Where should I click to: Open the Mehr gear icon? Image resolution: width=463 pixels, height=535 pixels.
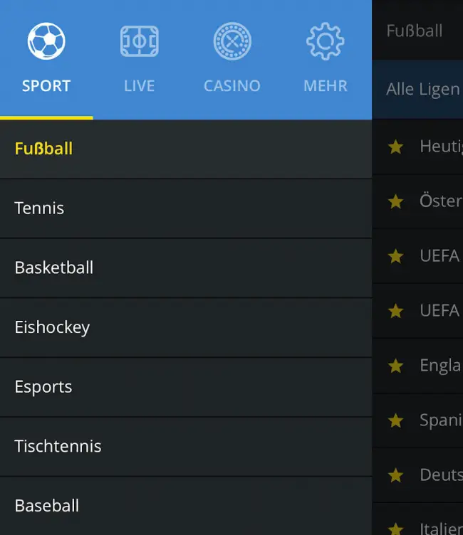point(326,41)
